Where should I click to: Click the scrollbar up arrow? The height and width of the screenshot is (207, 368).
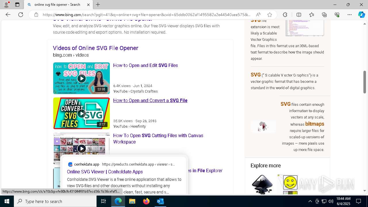coord(365,24)
